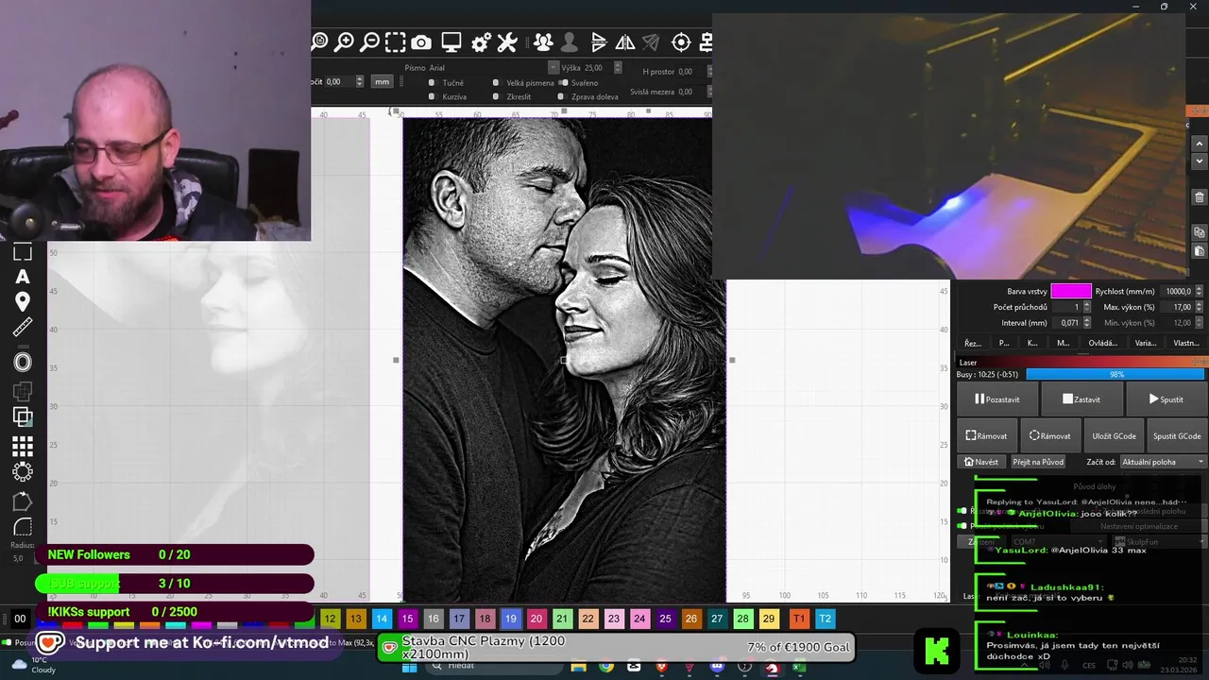This screenshot has width=1209, height=680.
Task: Select the Edit Nodes polygon tool
Action: tap(23, 501)
